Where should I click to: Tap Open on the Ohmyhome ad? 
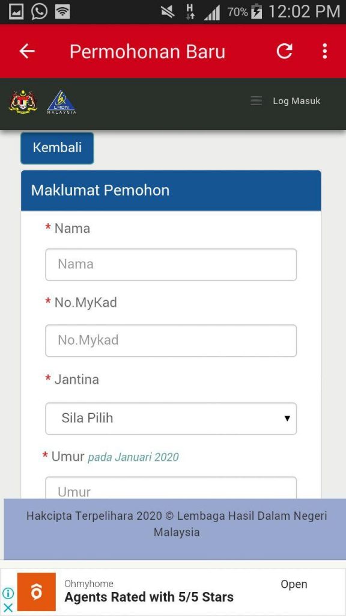294,584
